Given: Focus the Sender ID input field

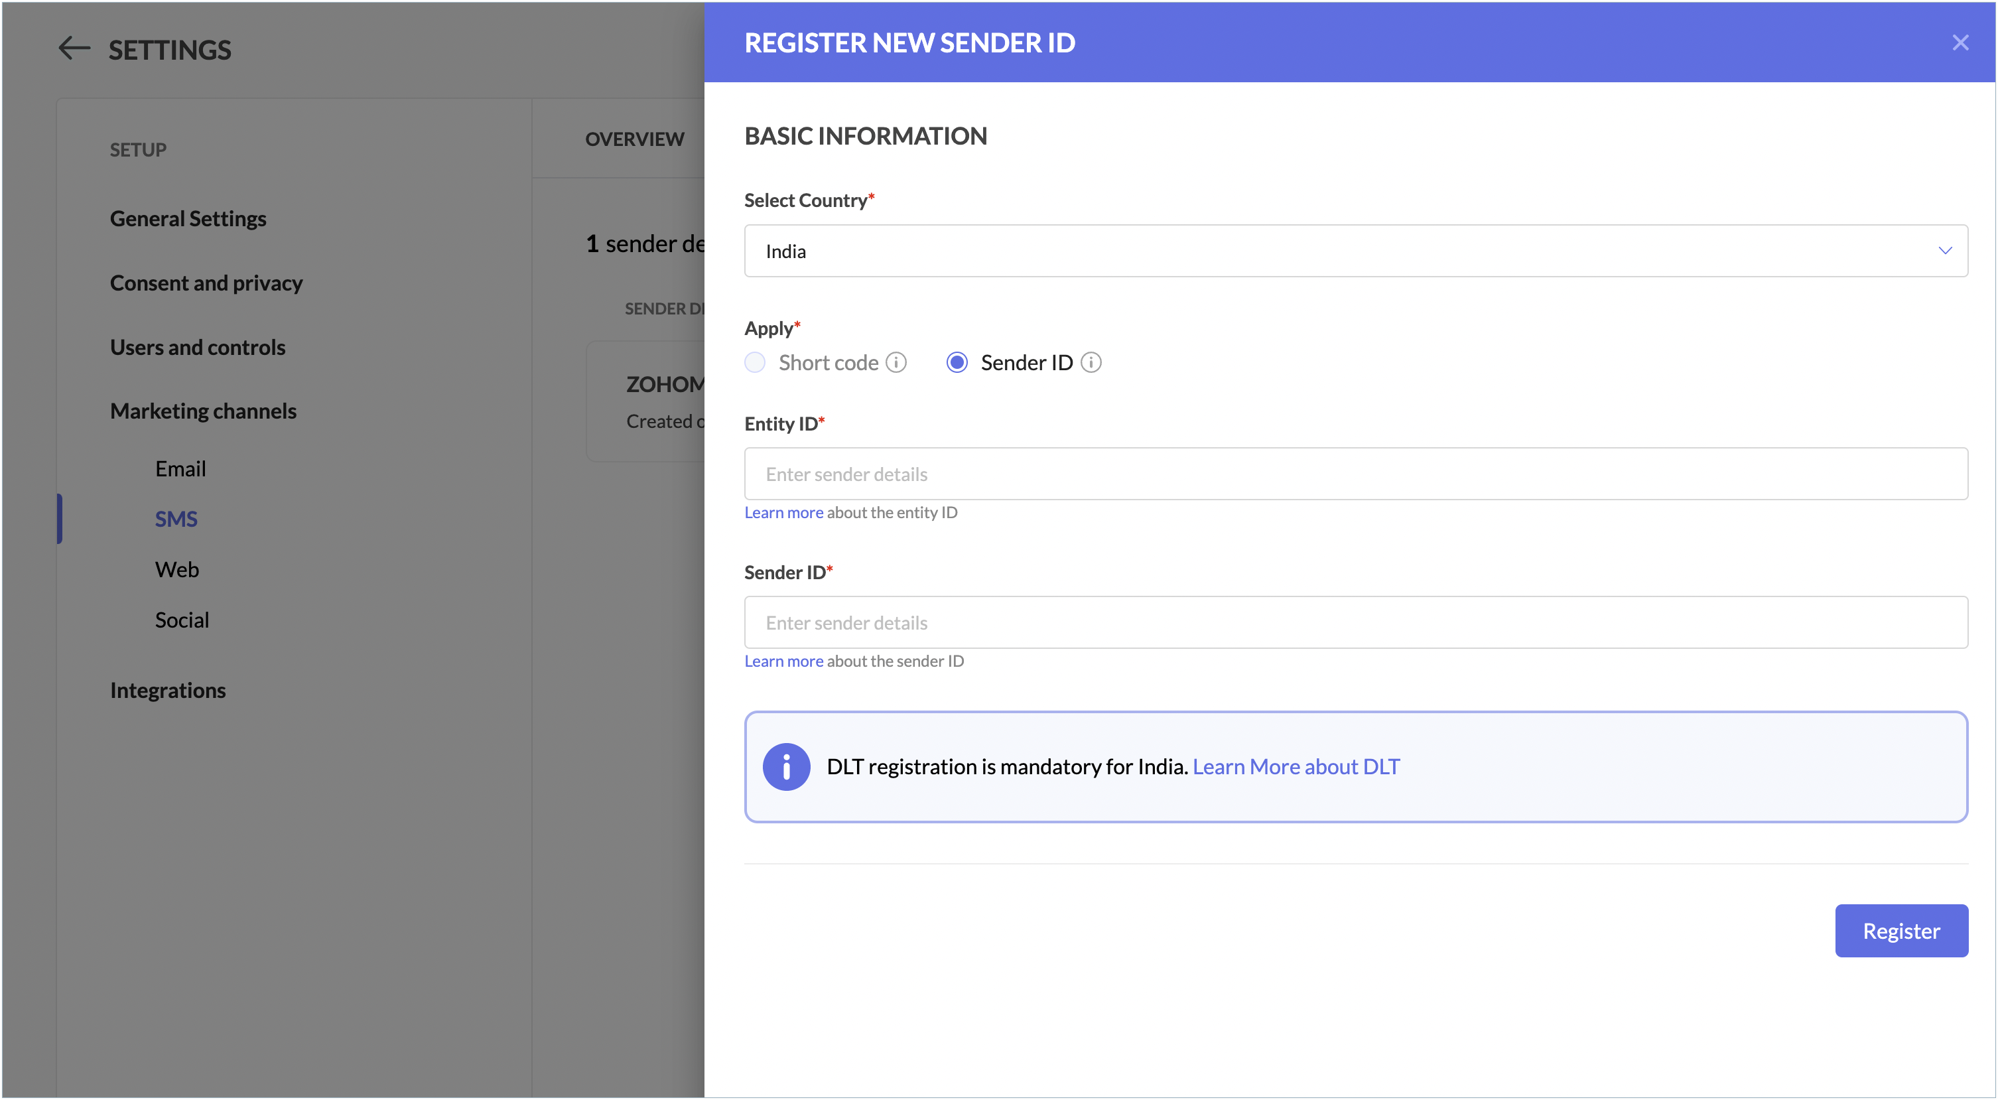Looking at the screenshot, I should click(x=1355, y=622).
